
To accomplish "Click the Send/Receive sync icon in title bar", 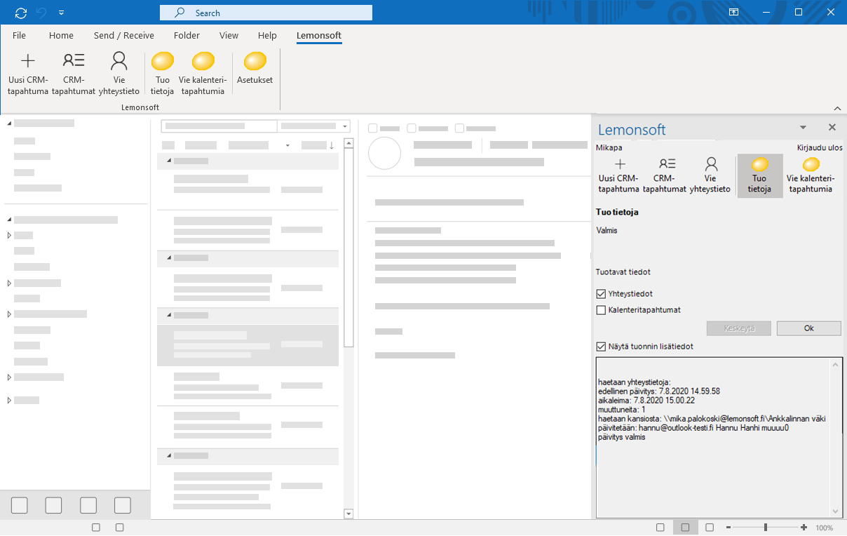I will pyautogui.click(x=21, y=13).
